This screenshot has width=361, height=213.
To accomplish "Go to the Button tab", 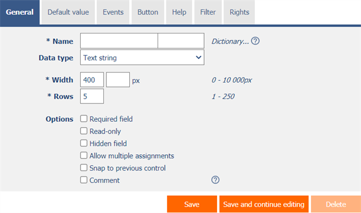I will [x=148, y=12].
